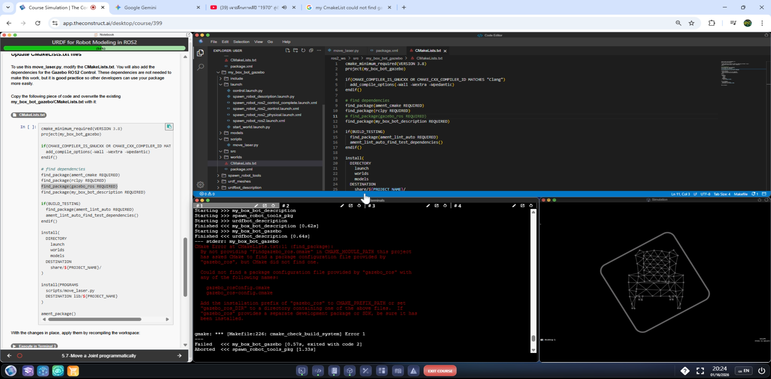Click the EXIT COURSE button
The width and height of the screenshot is (771, 379).
pos(440,371)
